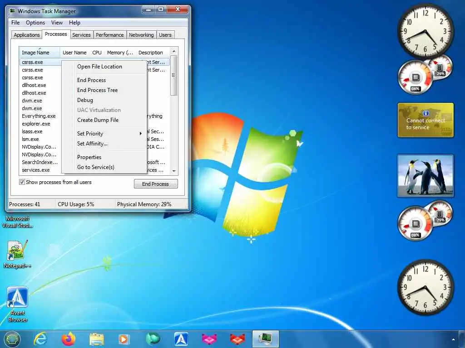Click the End Process button
This screenshot has width=465, height=348.
(156, 184)
